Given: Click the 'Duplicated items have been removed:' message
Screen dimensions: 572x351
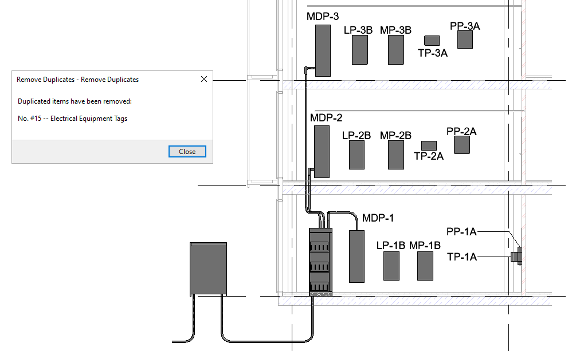Looking at the screenshot, I should click(75, 101).
